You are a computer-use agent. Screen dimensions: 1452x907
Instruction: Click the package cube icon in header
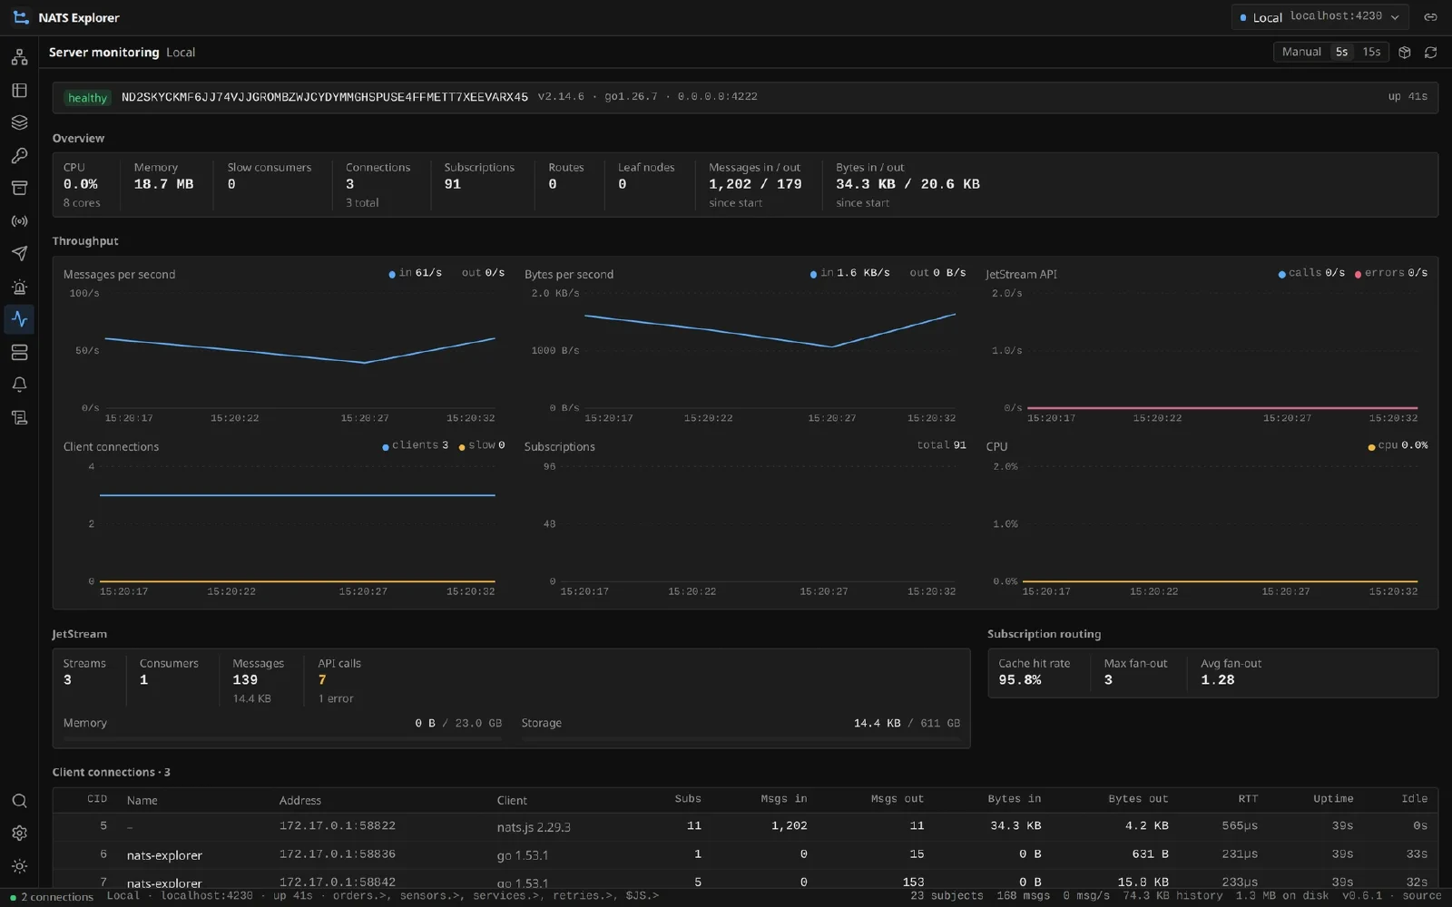1405,53
